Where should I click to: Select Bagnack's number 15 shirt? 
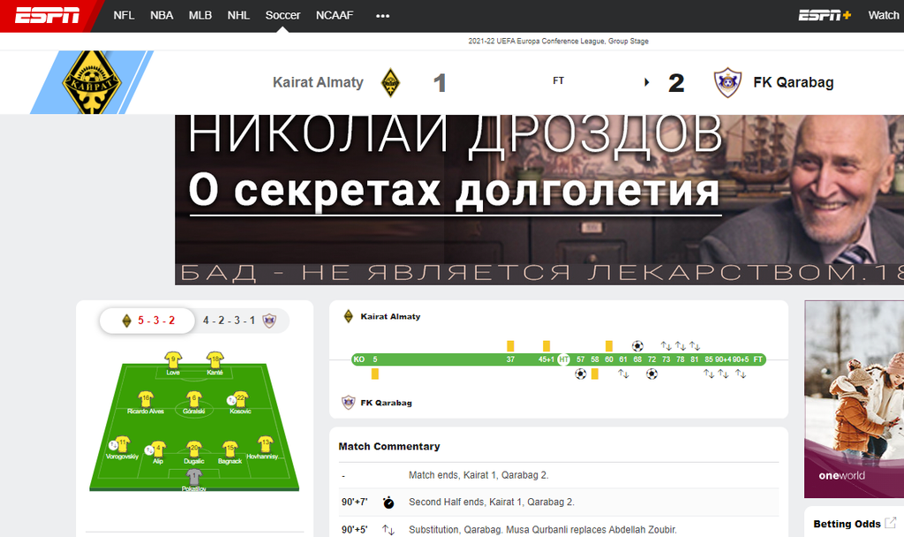(230, 449)
